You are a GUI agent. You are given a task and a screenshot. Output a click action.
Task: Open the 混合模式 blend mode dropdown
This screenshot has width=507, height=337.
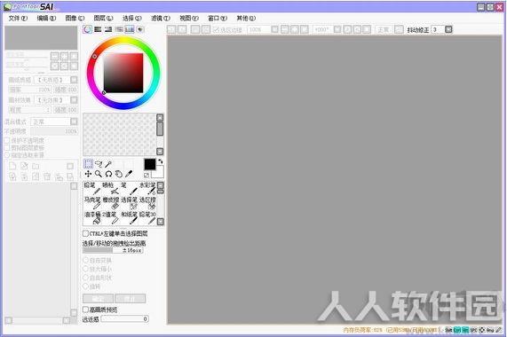[74, 121]
